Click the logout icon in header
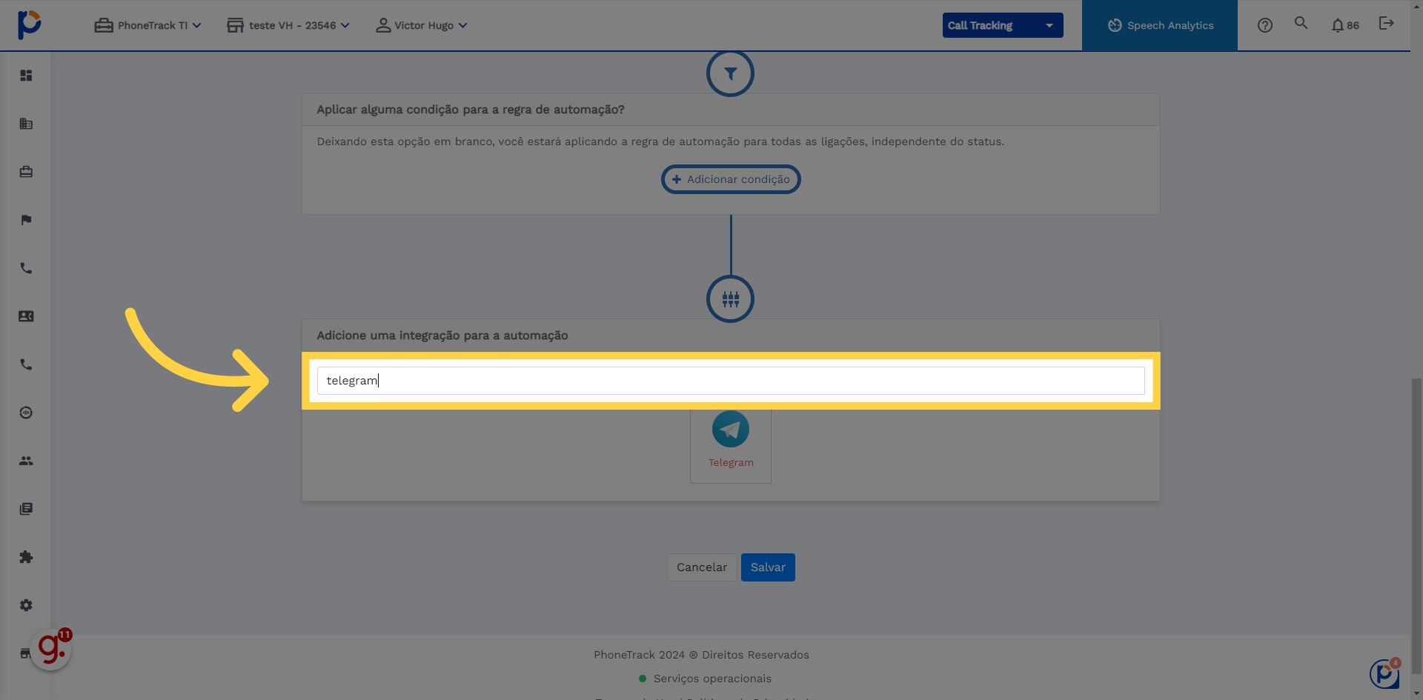Screen dimensions: 1423x700 pyautogui.click(x=1386, y=23)
